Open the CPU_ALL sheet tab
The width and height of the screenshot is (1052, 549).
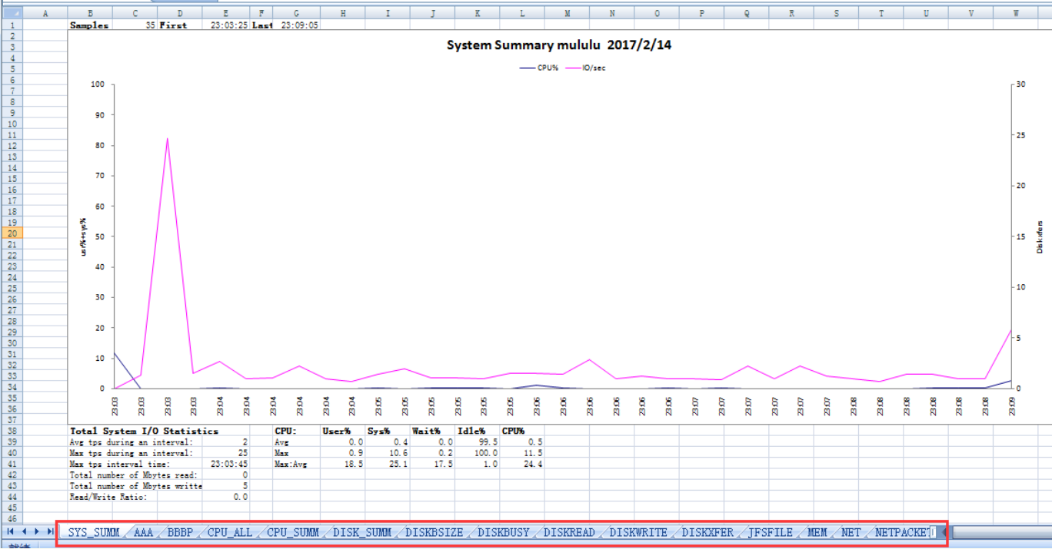[x=229, y=532]
